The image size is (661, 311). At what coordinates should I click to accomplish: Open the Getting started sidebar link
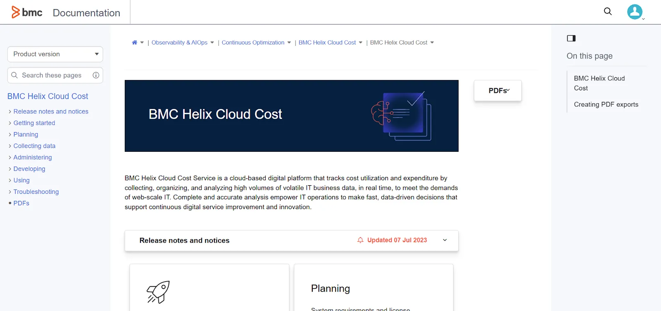pyautogui.click(x=34, y=123)
